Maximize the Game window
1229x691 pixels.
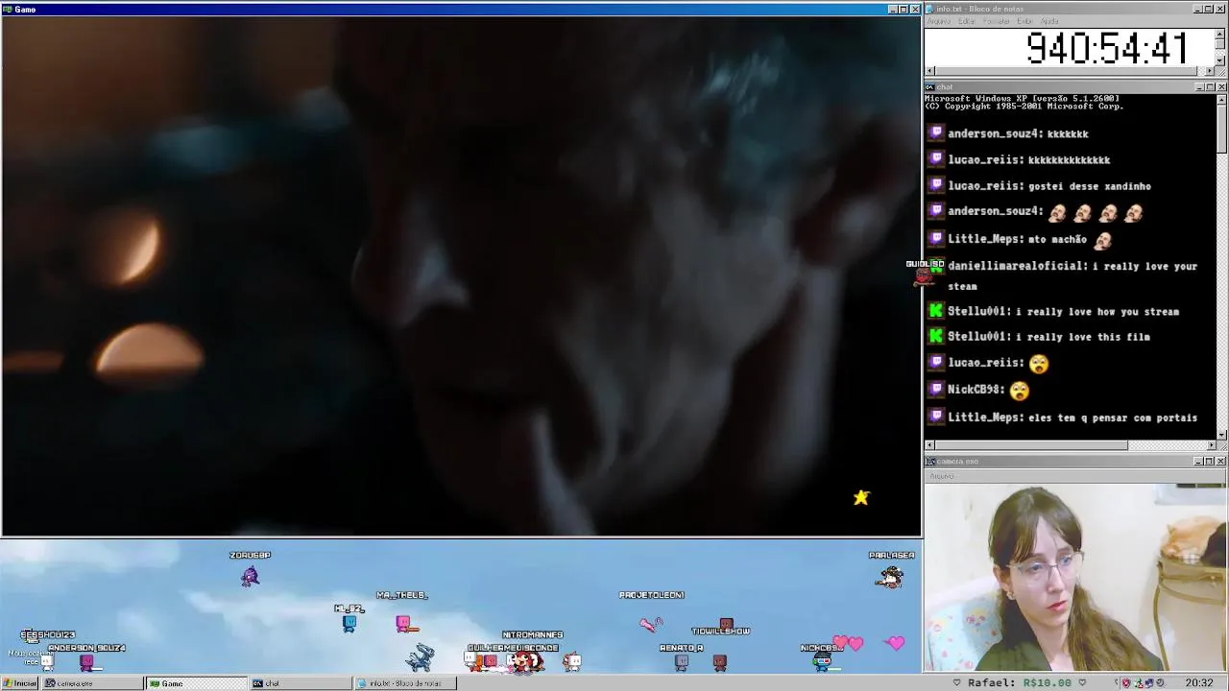[x=903, y=9]
